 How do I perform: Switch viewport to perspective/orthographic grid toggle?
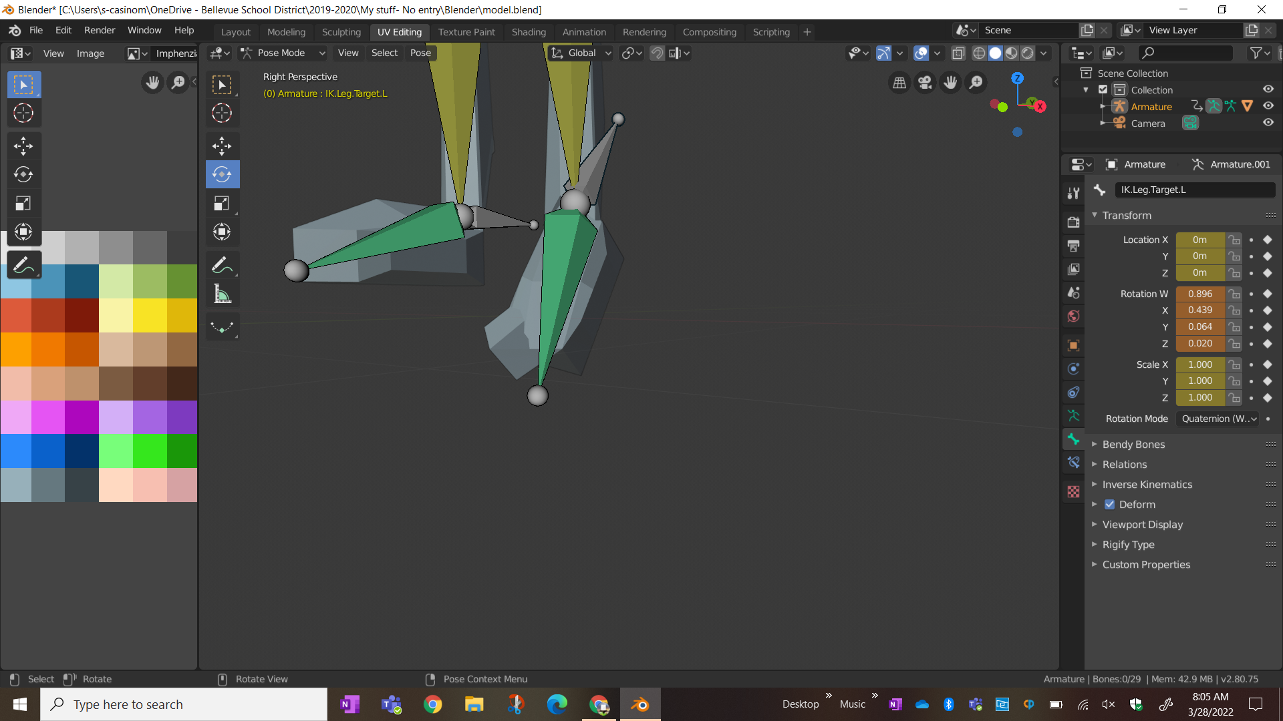tap(899, 83)
